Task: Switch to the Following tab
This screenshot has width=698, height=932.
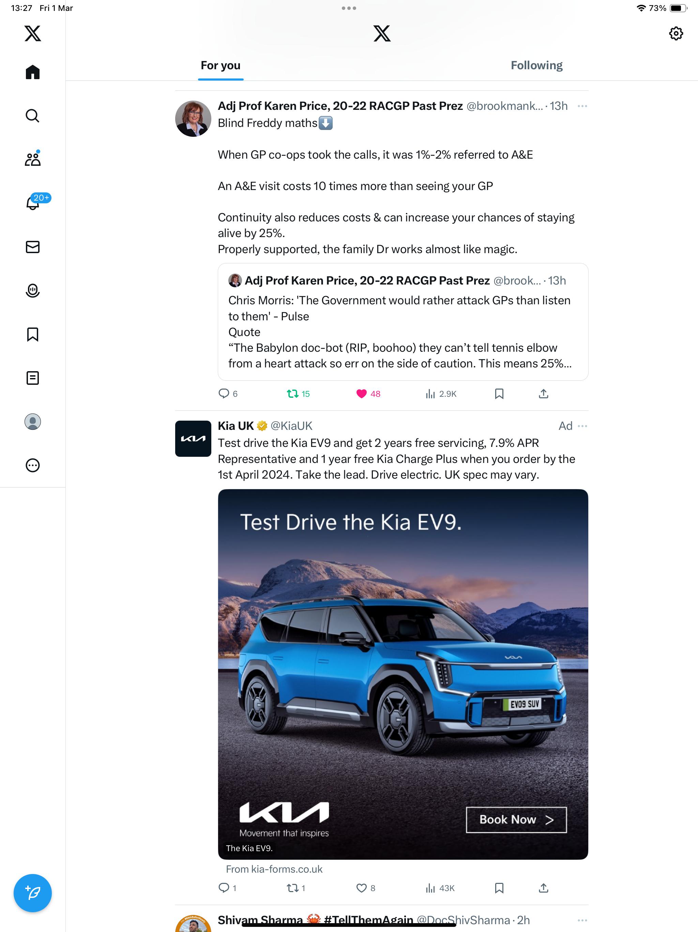Action: click(x=536, y=65)
